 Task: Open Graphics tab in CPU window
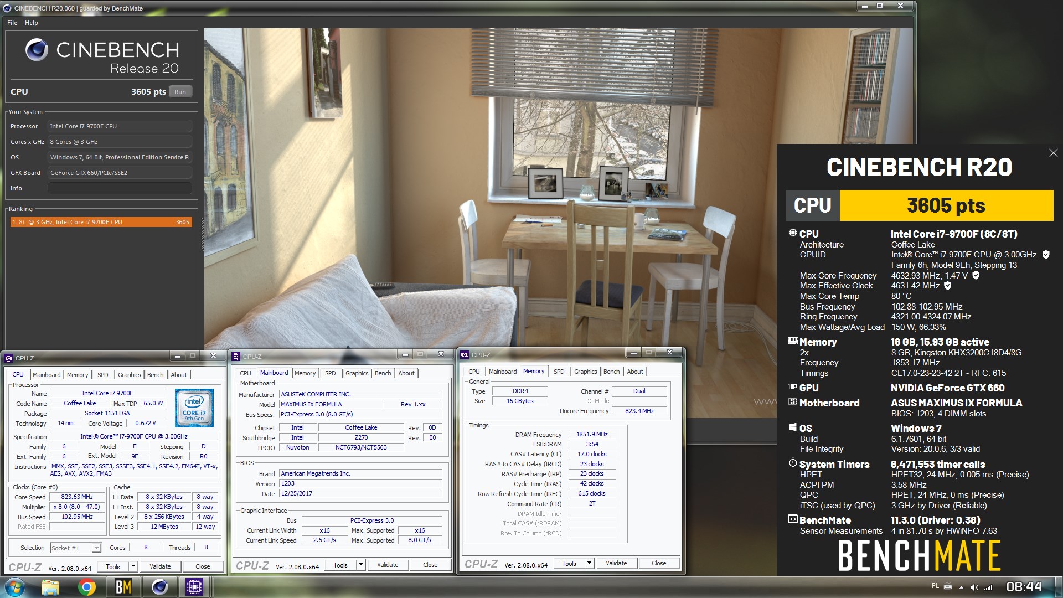130,375
